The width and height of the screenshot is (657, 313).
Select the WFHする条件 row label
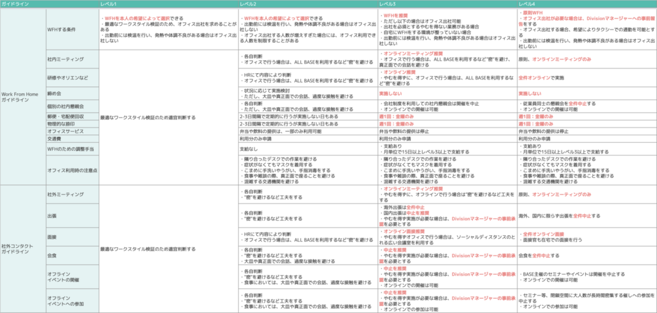tap(72, 29)
